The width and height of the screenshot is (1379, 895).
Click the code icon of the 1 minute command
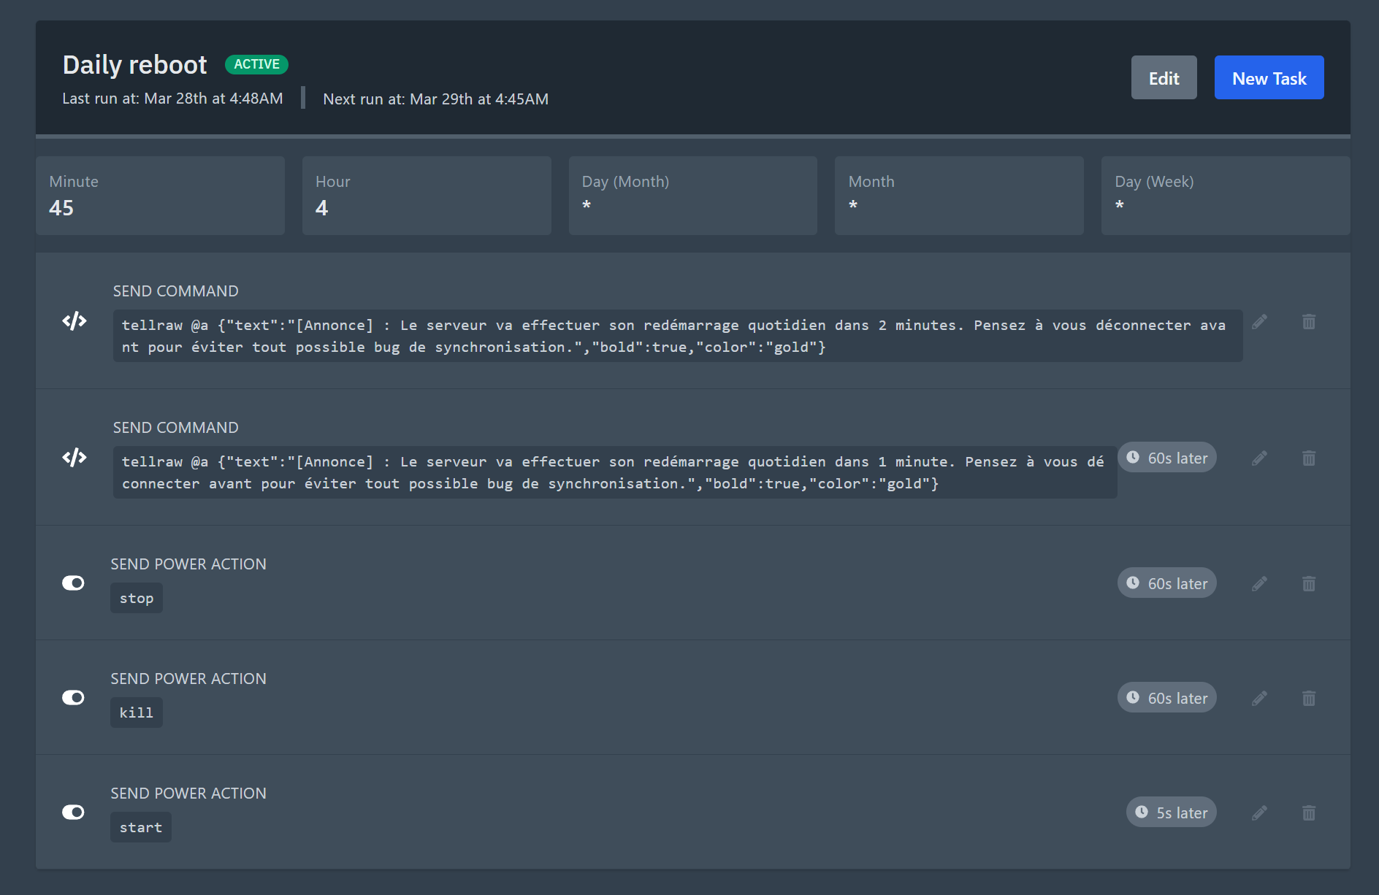tap(75, 458)
